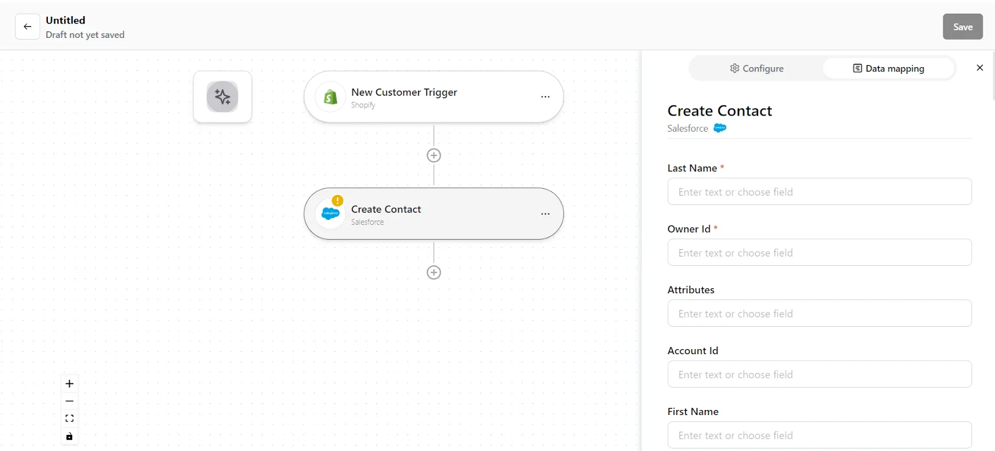Image resolution: width=995 pixels, height=451 pixels.
Task: Switch to the Data mapping tab
Action: tap(888, 68)
